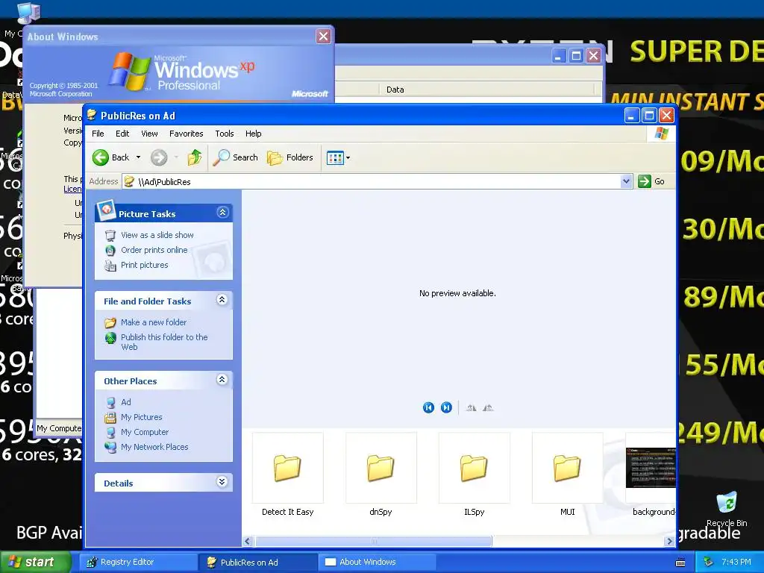764x573 pixels.
Task: Select the ILSpy folder
Action: [x=474, y=474]
